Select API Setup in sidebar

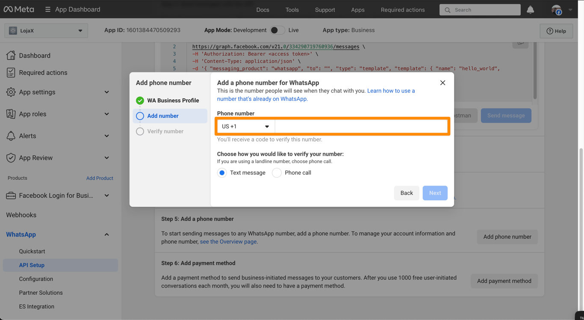60,265
